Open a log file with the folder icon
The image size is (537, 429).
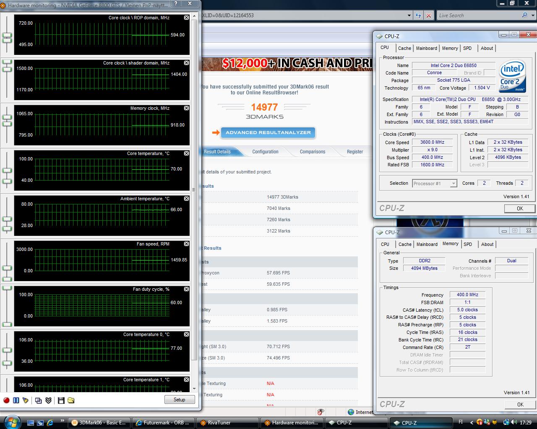click(71, 400)
